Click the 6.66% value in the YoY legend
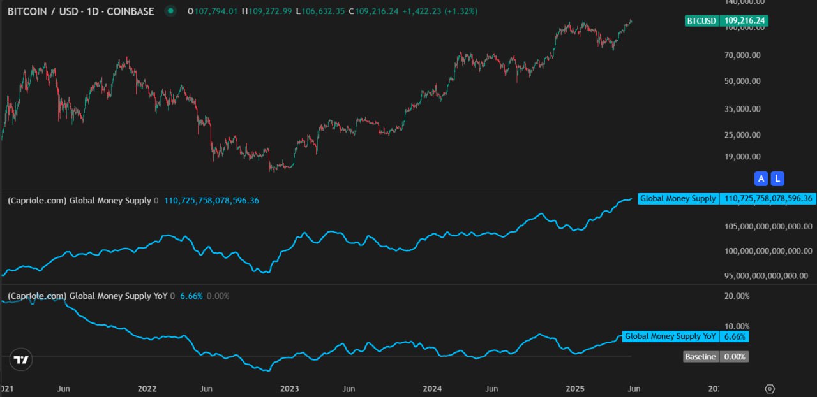Screen dimensions: 817x397 click(x=191, y=296)
